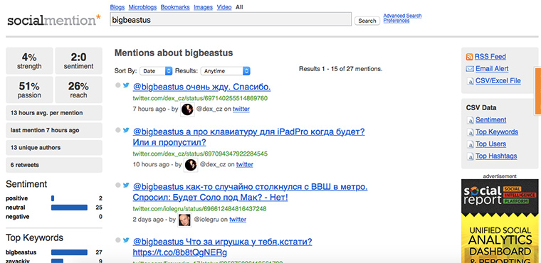Open the Results Anytime dropdown
Image resolution: width=541 pixels, height=263 pixels.
click(226, 71)
